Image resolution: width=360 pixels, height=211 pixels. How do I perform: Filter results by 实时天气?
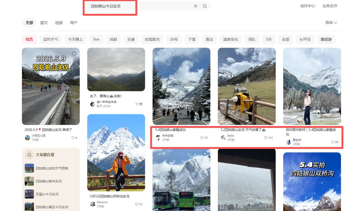pos(50,39)
